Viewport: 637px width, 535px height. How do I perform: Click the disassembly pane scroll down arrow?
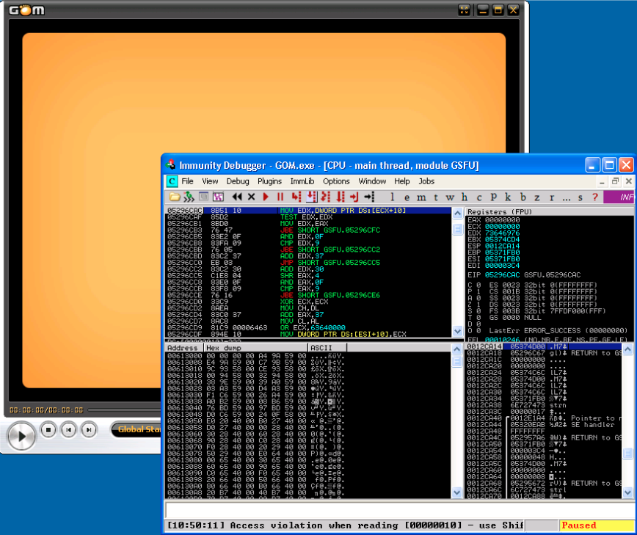pyautogui.click(x=457, y=331)
